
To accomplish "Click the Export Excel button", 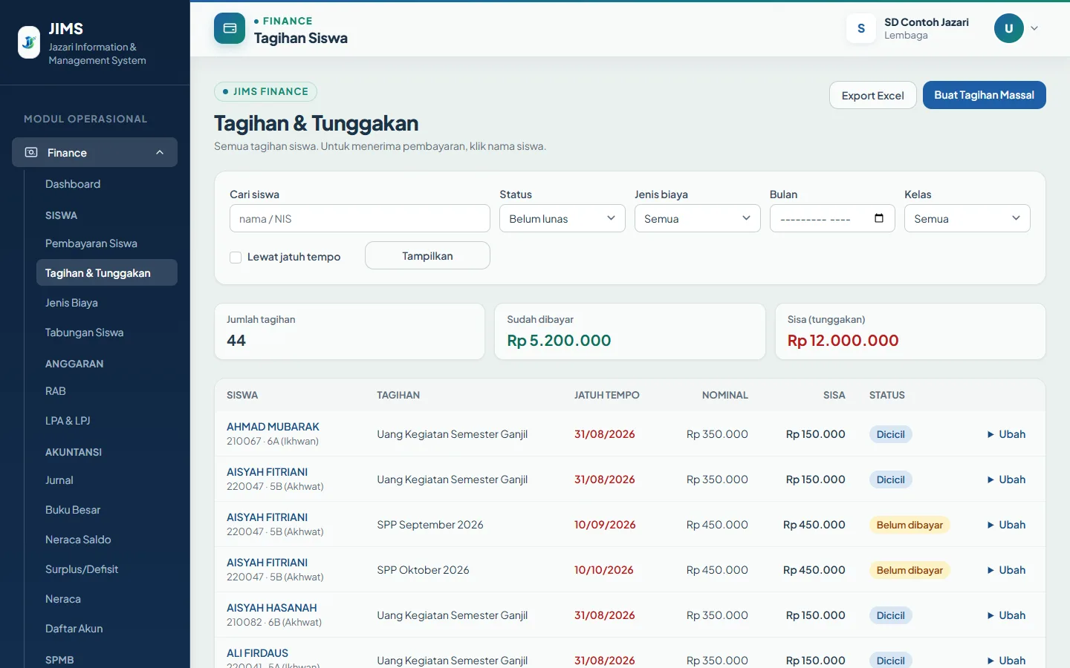I will pos(873,95).
